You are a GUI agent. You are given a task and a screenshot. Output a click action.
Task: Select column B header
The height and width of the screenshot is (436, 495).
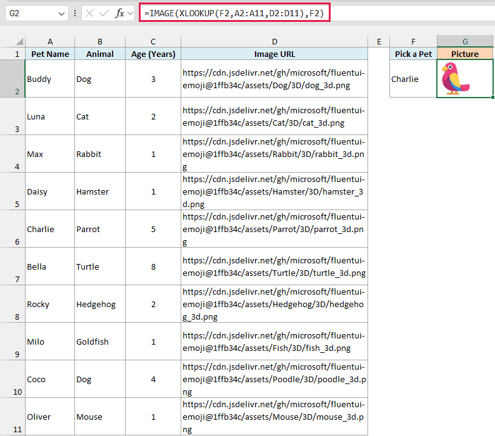point(100,41)
